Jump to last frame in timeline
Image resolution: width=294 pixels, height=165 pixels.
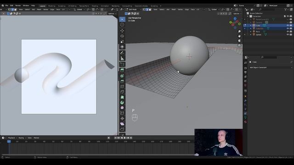pos(131,138)
